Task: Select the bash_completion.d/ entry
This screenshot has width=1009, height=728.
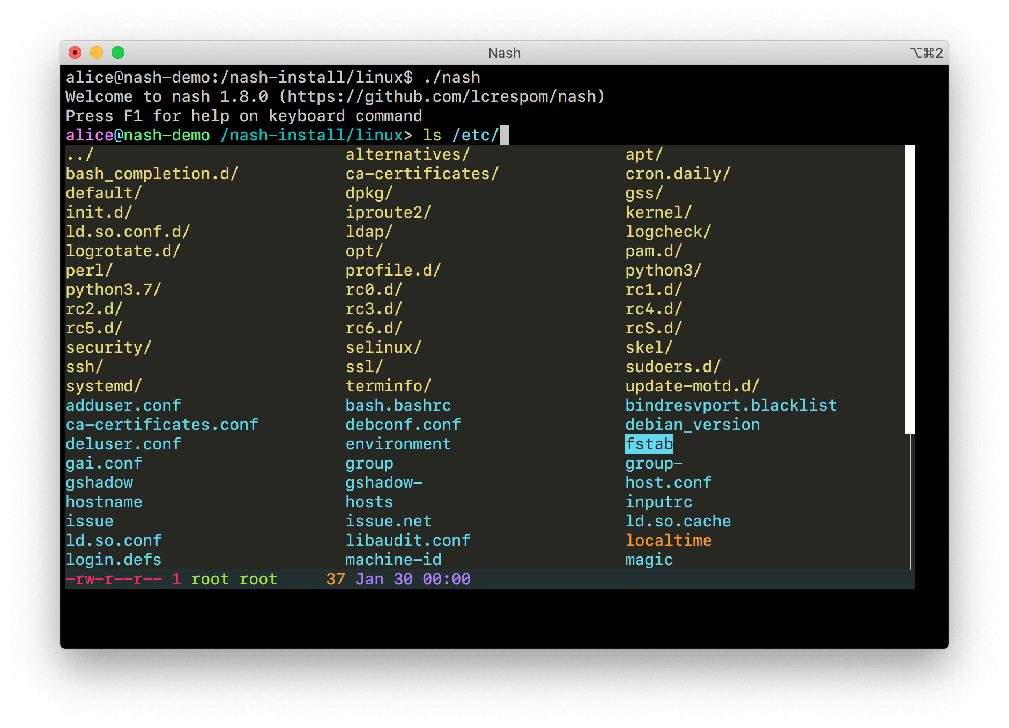Action: [x=152, y=174]
